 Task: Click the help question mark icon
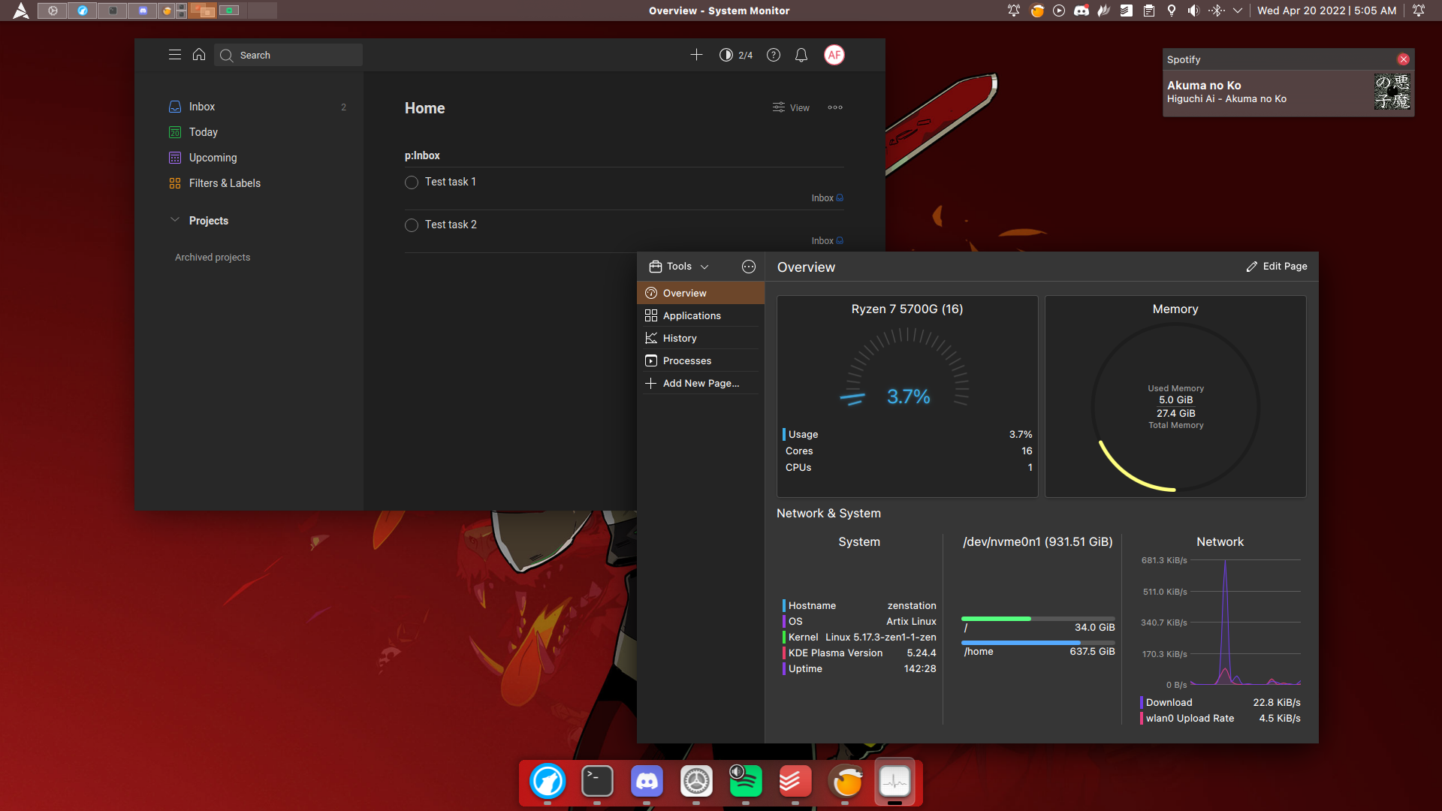click(774, 55)
